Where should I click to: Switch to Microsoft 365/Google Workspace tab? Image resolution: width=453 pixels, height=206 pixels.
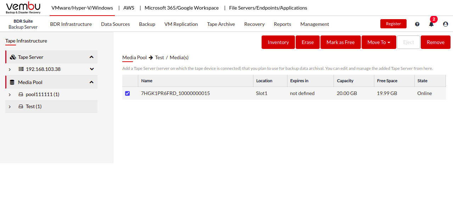pyautogui.click(x=181, y=8)
